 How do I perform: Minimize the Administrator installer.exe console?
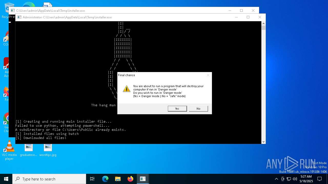236,17
